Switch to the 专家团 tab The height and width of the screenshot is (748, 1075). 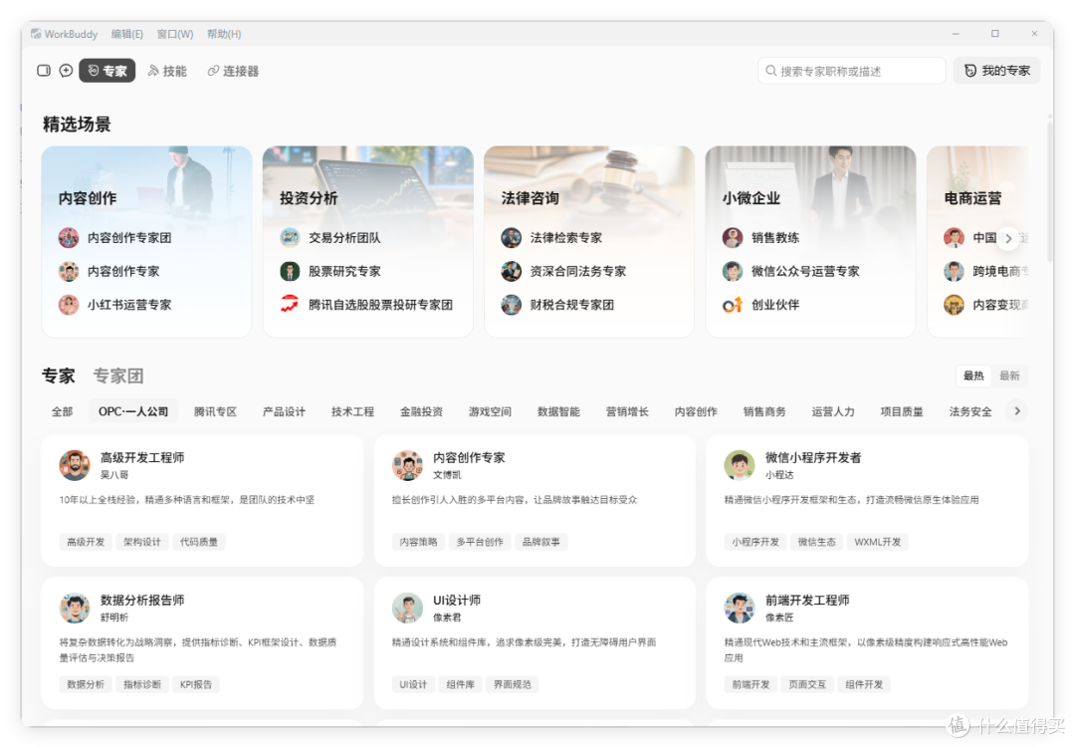point(117,376)
